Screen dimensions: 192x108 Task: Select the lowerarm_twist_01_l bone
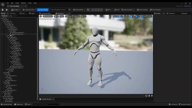coord(18,33)
